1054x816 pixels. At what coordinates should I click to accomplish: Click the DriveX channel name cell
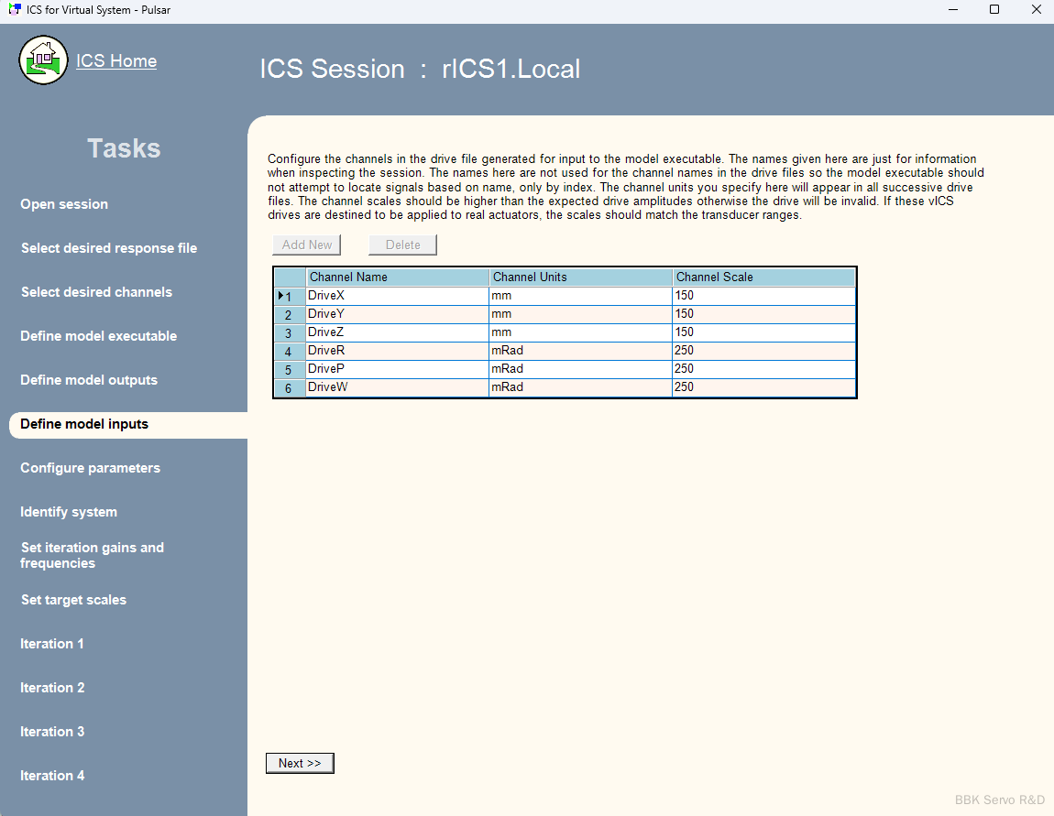pos(397,296)
